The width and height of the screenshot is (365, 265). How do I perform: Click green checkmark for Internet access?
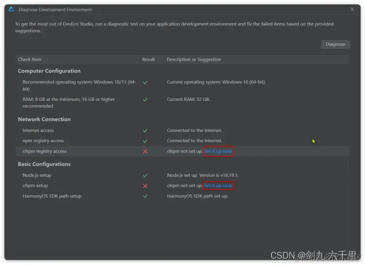pos(145,131)
